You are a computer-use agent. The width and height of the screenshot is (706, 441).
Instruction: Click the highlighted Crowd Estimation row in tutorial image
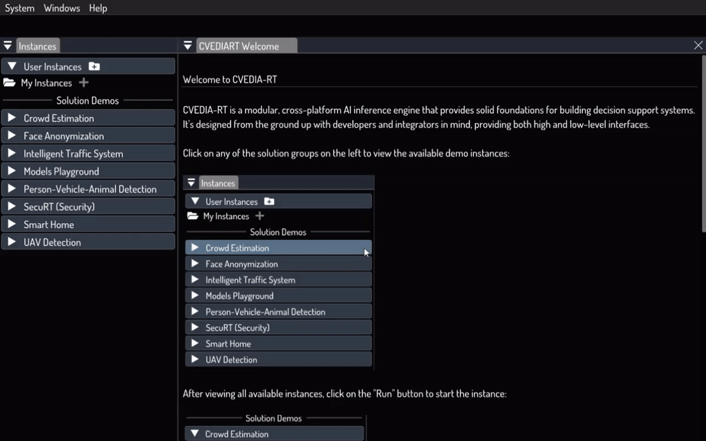click(x=278, y=248)
